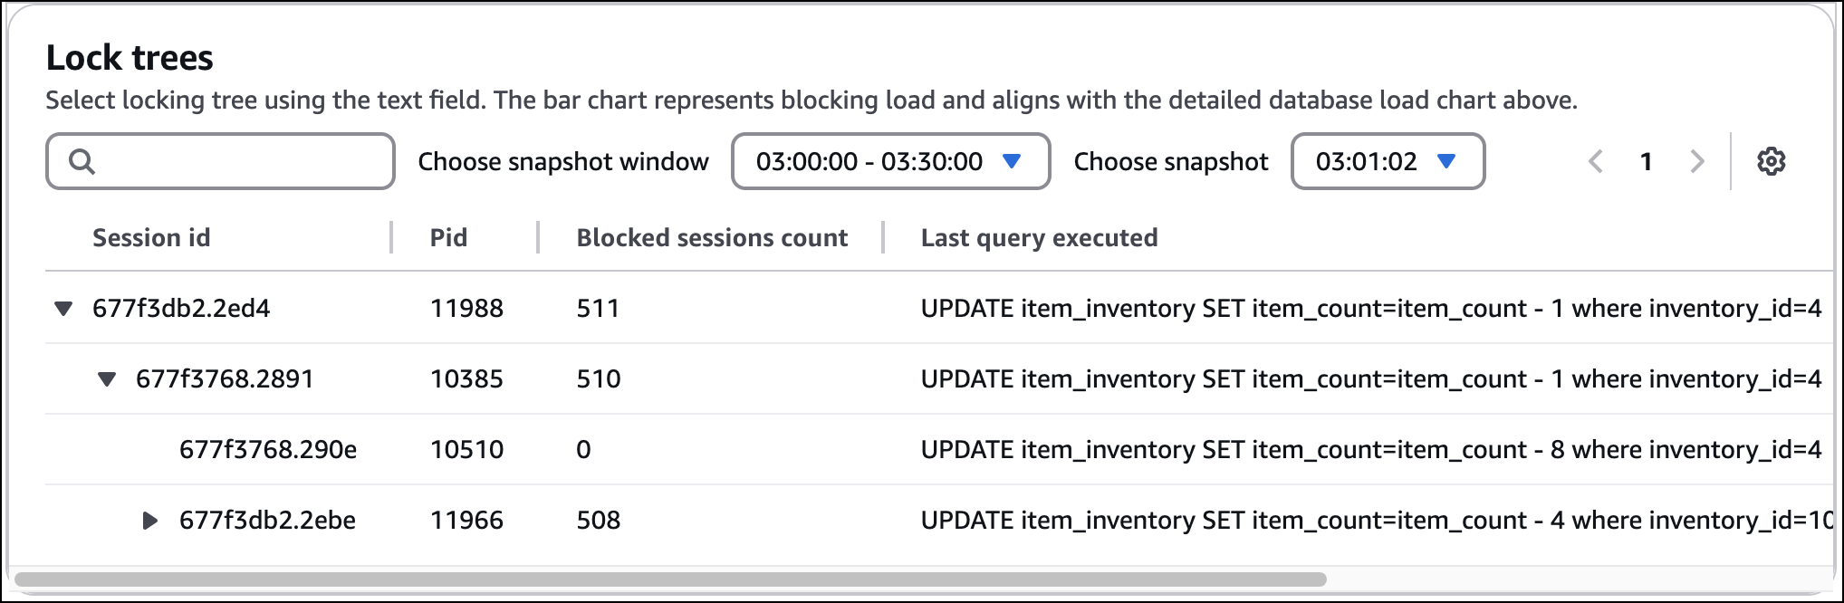The height and width of the screenshot is (603, 1844).
Task: Open the table preferences gear icon
Action: [1771, 162]
